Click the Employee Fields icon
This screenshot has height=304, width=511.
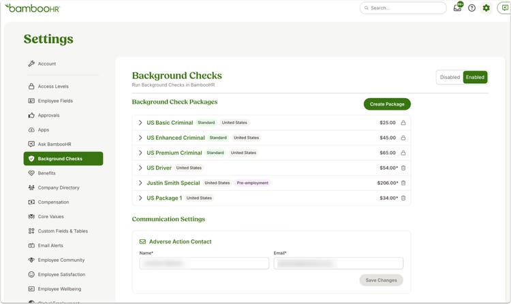31,101
